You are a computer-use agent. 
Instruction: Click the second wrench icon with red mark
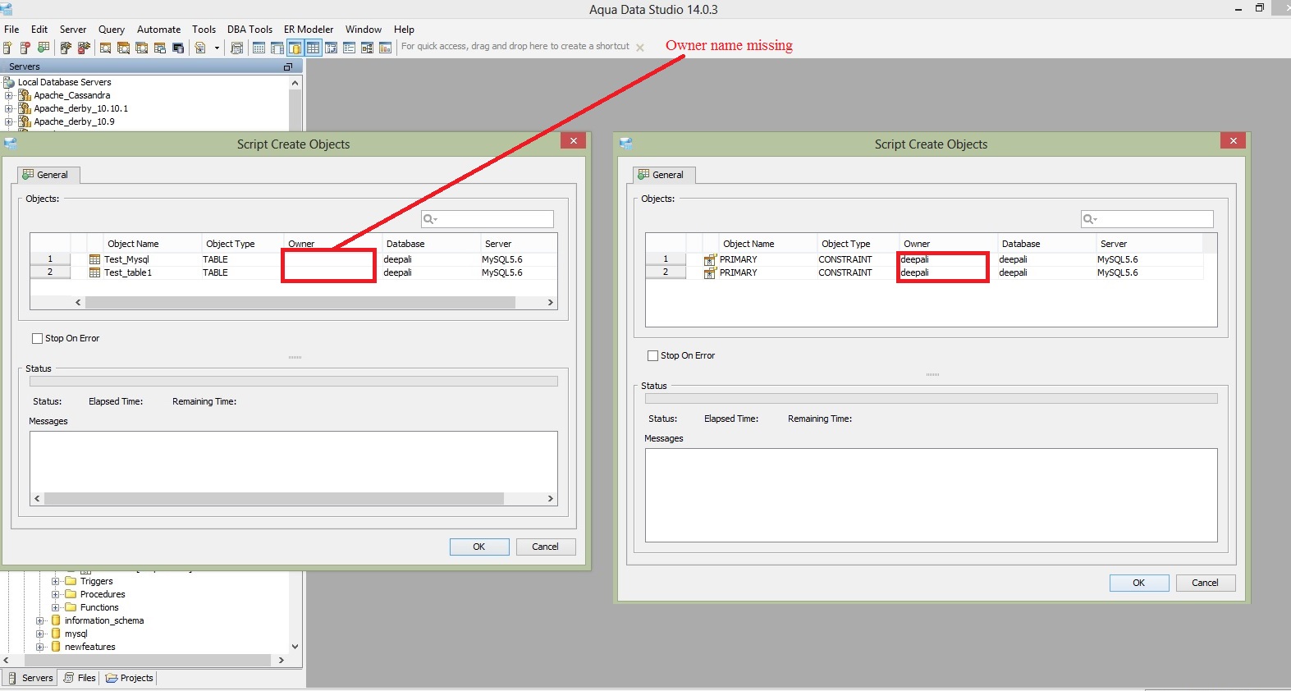(84, 48)
